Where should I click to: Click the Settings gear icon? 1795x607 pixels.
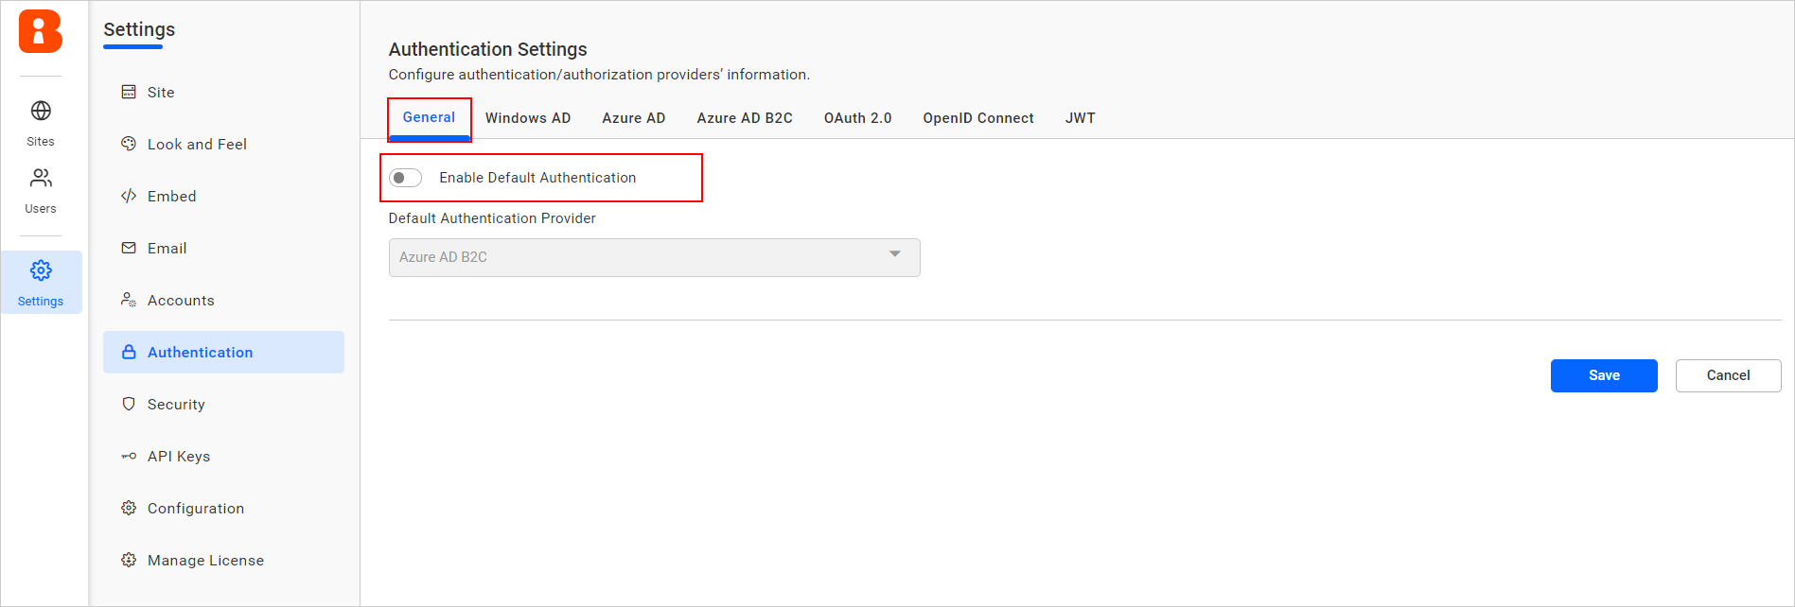(x=41, y=270)
